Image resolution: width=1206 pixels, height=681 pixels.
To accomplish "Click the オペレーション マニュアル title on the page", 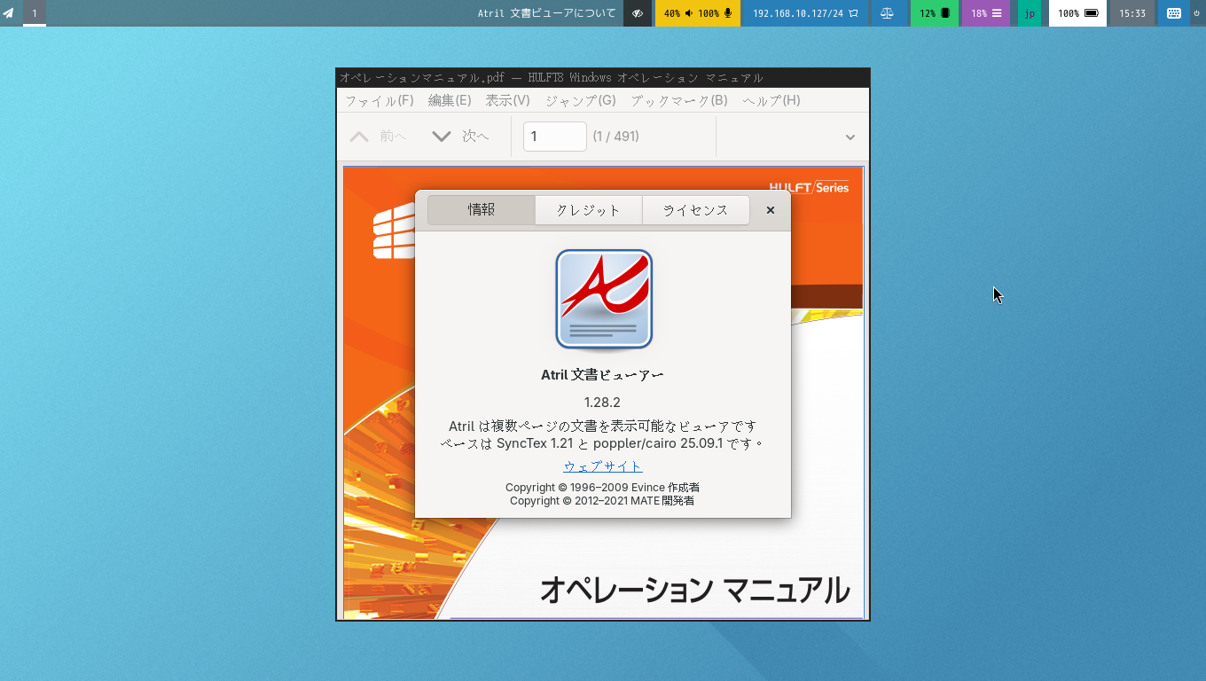I will coord(694,590).
